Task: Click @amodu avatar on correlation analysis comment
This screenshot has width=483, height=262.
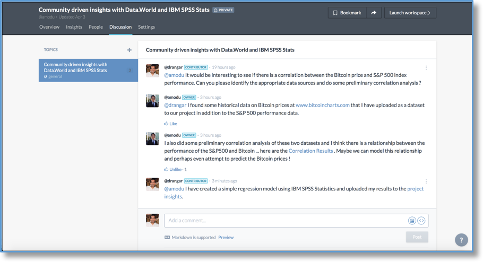Action: [152, 138]
